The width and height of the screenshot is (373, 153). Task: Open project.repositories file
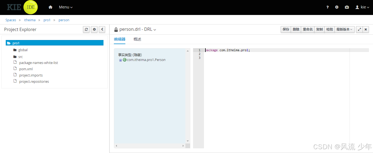point(34,82)
